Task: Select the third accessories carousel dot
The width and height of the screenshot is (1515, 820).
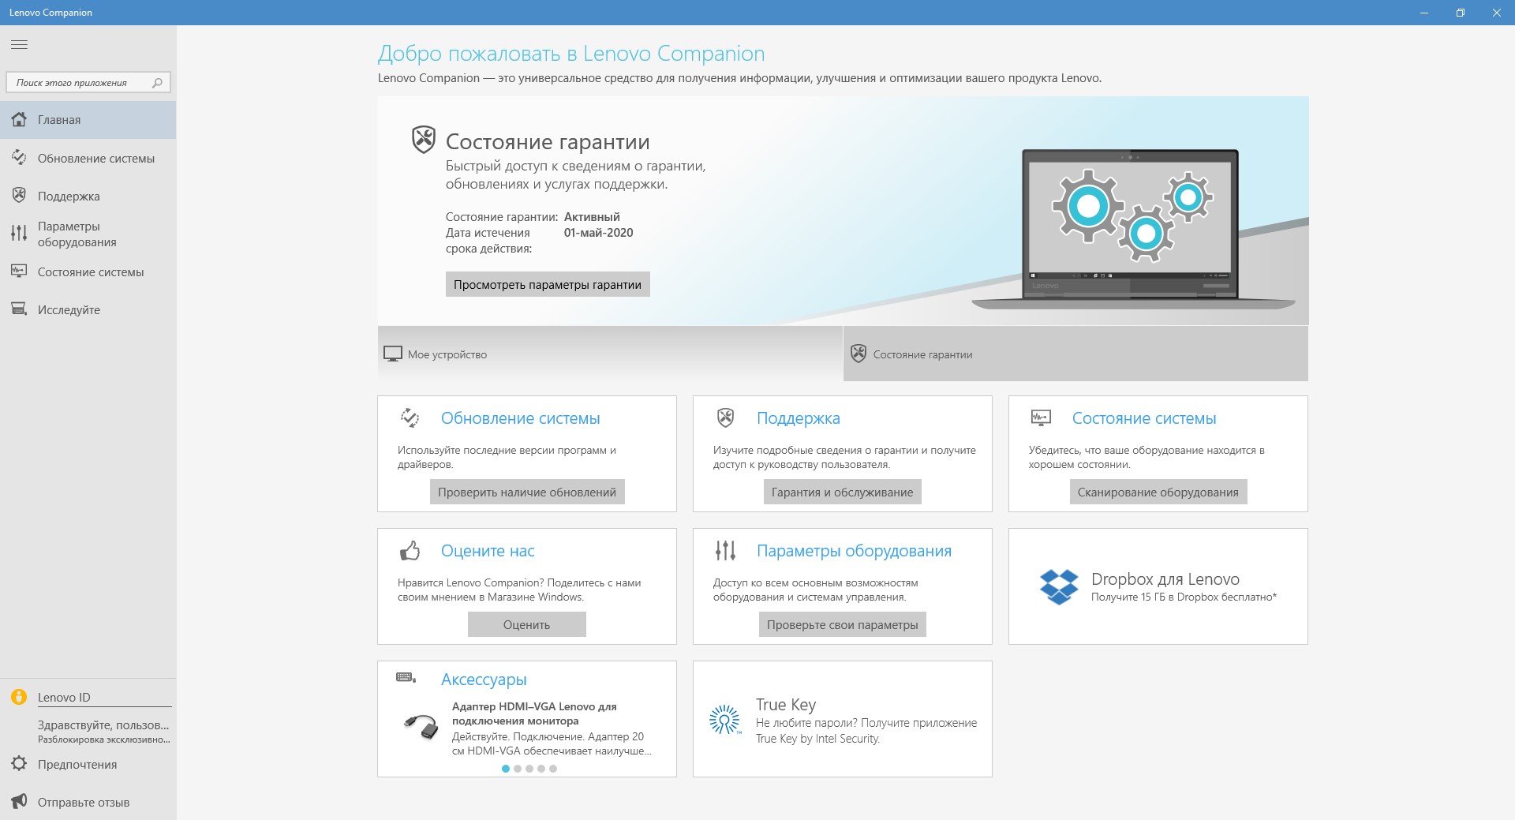Action: 529,769
